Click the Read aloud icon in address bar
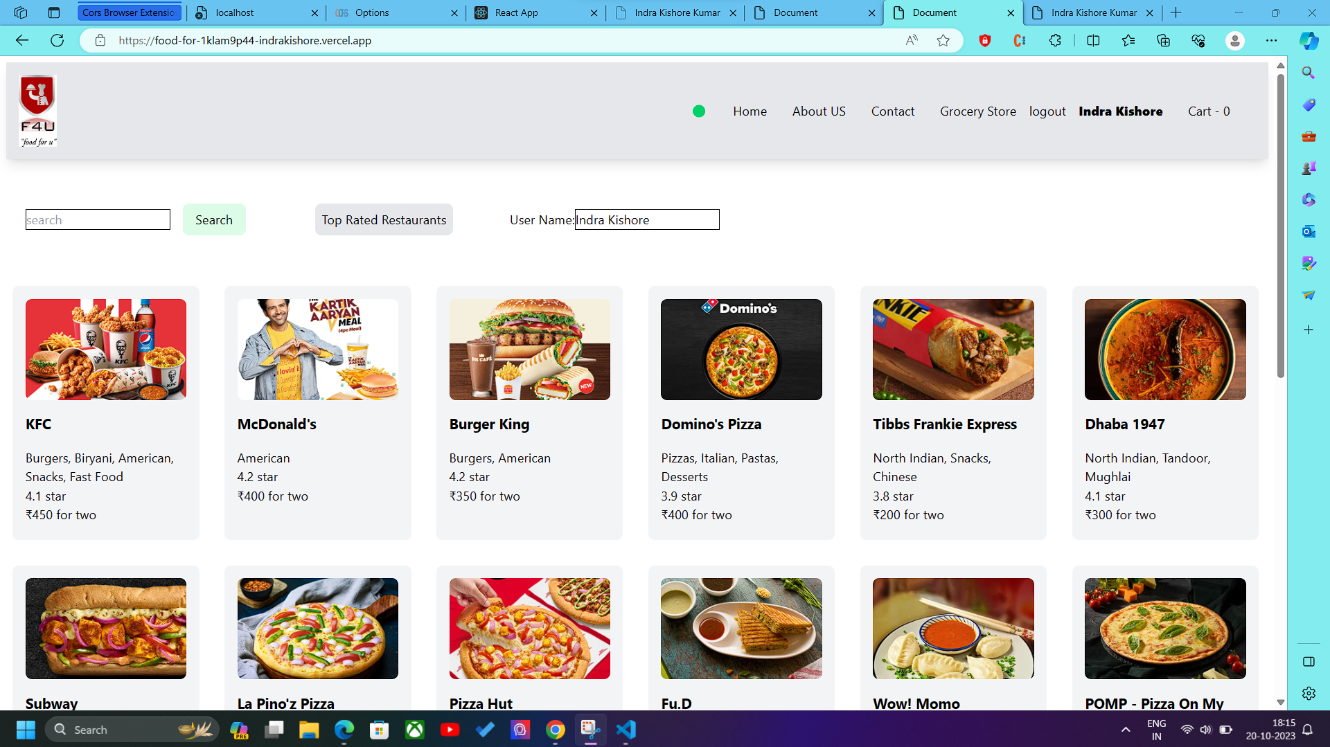 [912, 40]
